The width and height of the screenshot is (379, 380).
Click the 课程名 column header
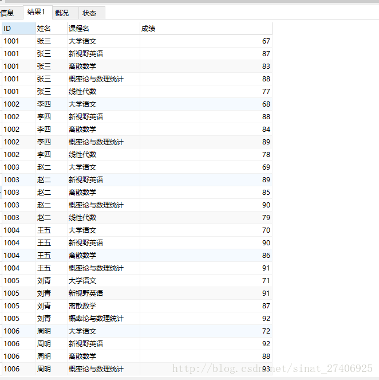[x=104, y=29]
